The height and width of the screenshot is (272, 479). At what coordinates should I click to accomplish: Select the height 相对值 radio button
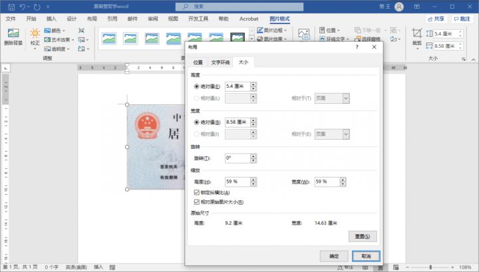tap(197, 98)
